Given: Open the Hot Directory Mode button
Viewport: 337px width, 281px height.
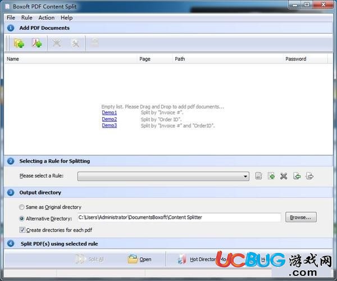Looking at the screenshot, I should pyautogui.click(x=202, y=259).
